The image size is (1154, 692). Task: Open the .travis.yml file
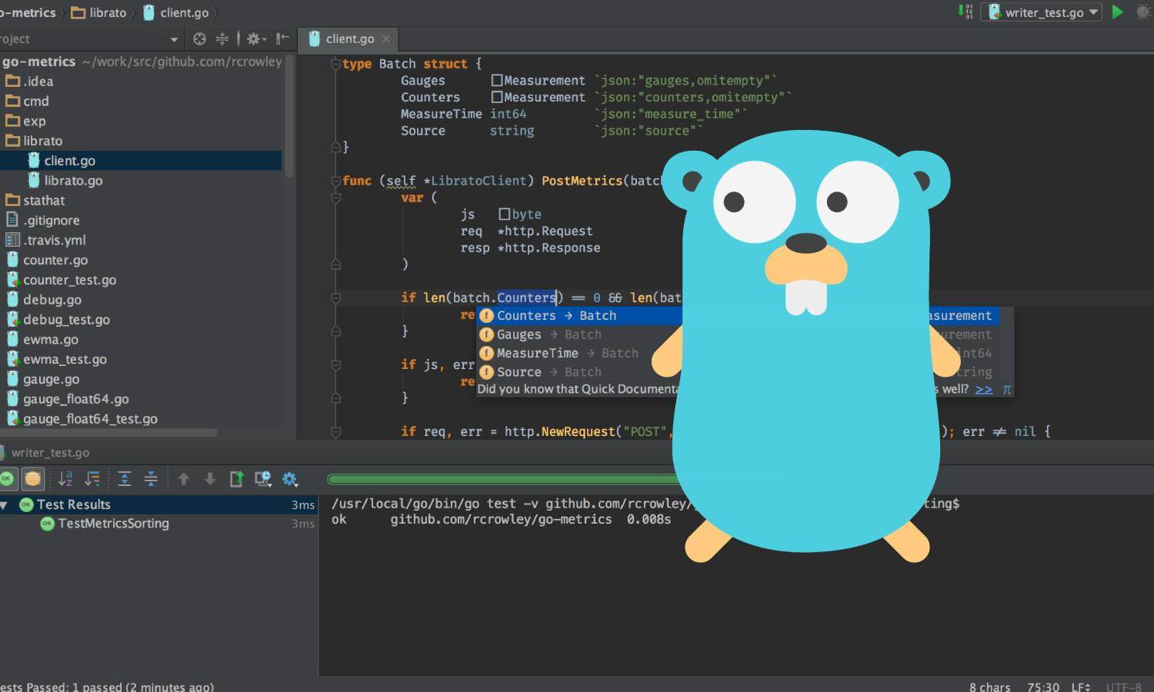coord(45,241)
